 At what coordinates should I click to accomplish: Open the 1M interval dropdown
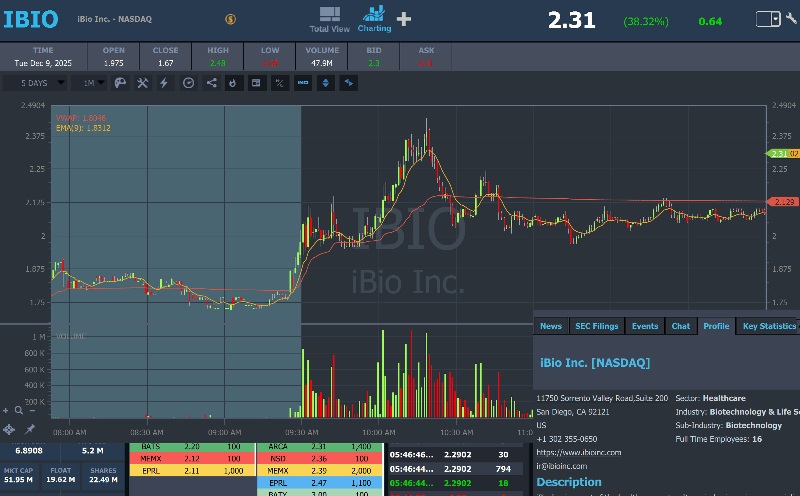coord(89,83)
